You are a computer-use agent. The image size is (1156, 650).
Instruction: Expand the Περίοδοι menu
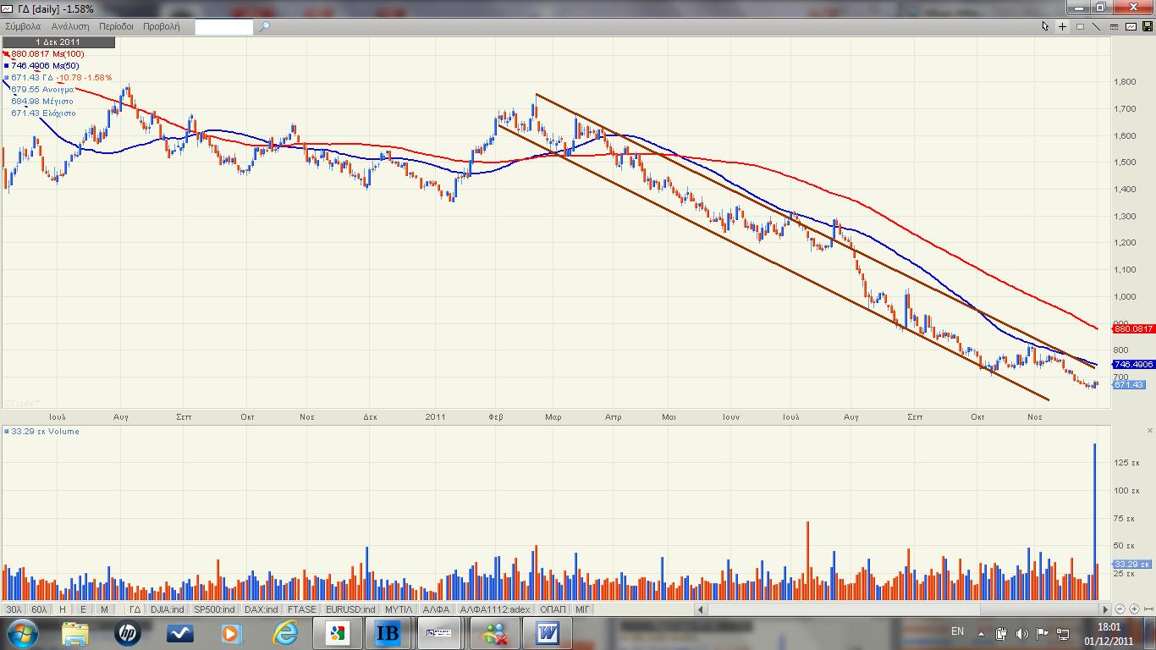116,26
